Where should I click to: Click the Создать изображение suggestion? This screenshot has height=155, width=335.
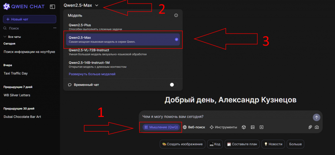pos(183,144)
